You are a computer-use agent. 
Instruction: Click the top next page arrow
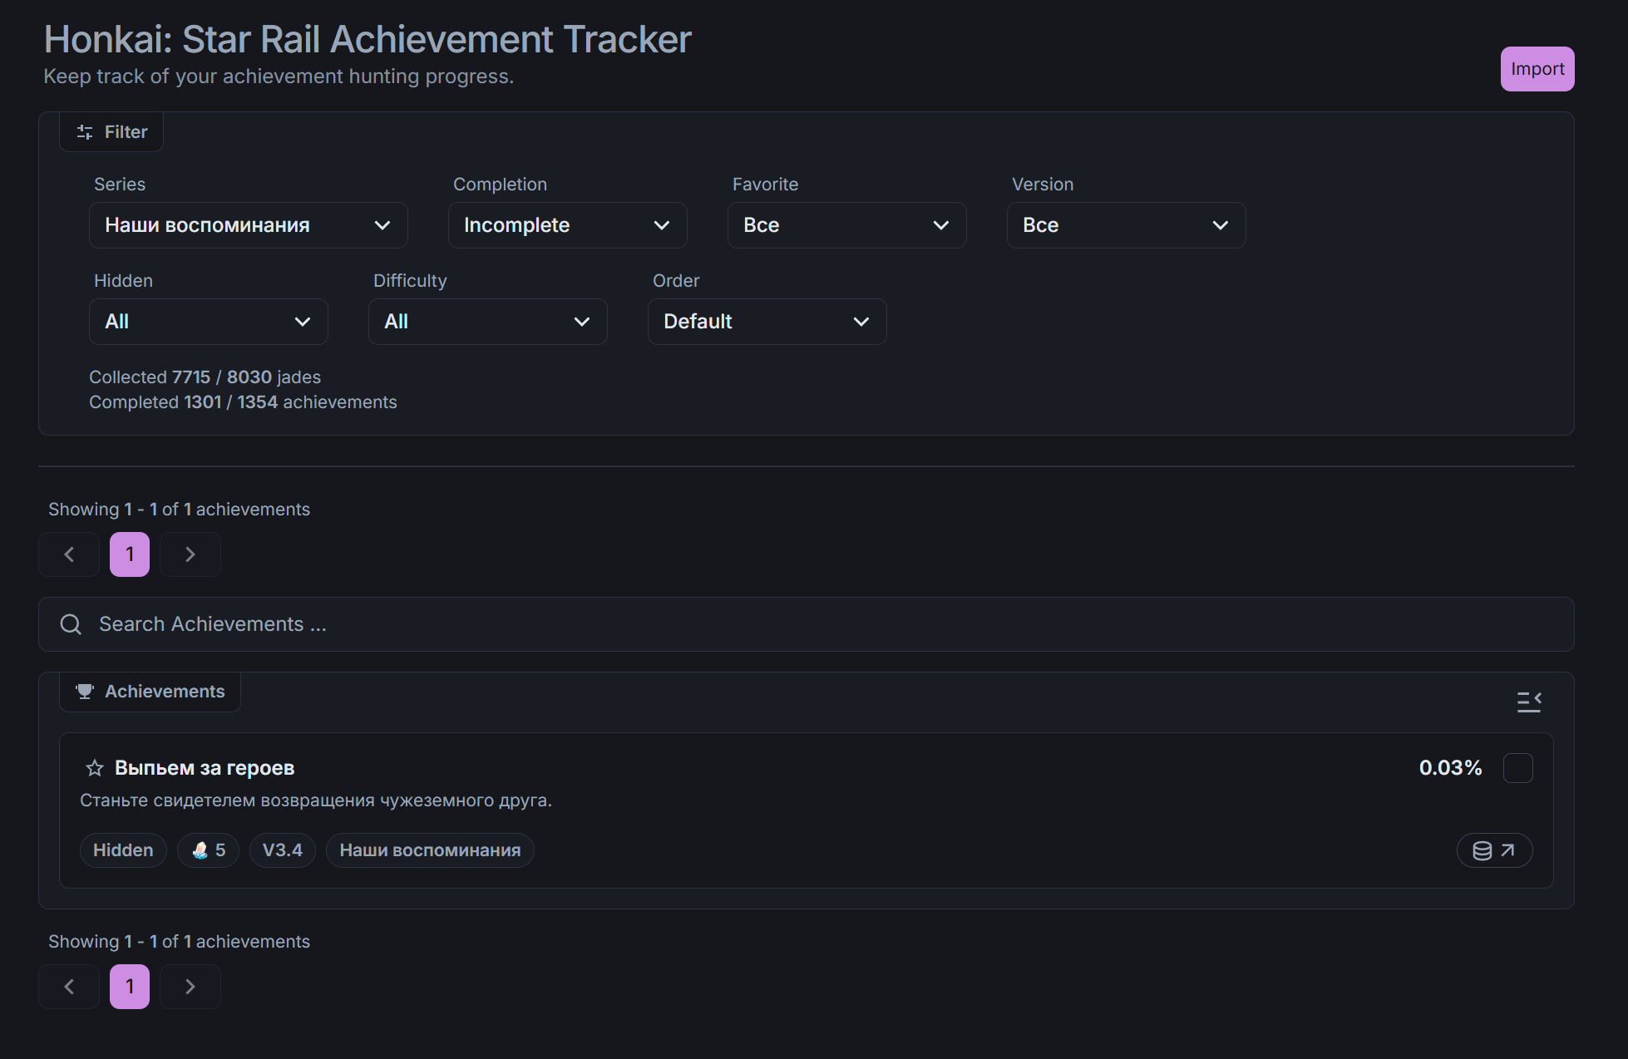pyautogui.click(x=190, y=554)
